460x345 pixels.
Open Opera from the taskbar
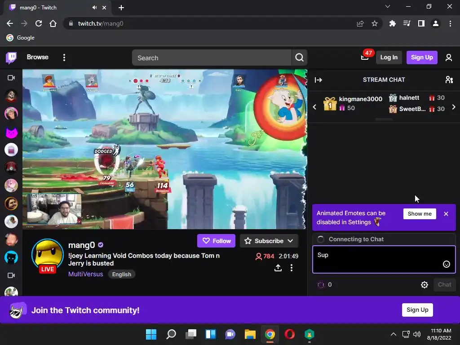[290, 334]
